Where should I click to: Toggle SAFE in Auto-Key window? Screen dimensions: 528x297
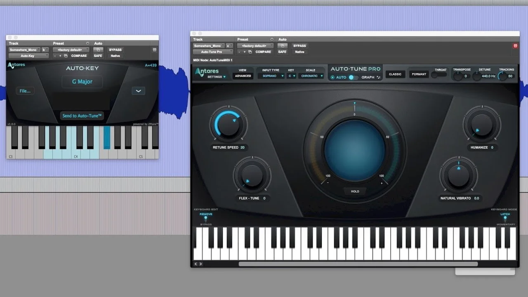pyautogui.click(x=98, y=56)
